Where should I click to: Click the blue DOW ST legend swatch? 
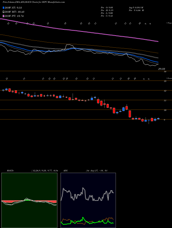pyautogui.click(x=3, y=8)
